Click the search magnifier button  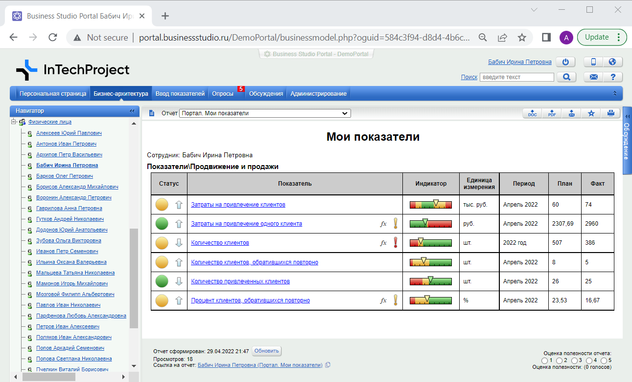pyautogui.click(x=566, y=77)
